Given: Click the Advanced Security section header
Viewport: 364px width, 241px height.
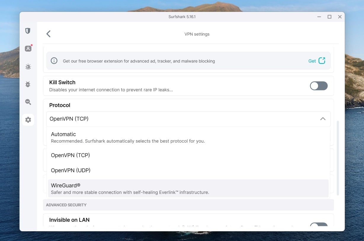Looking at the screenshot, I should click(66, 205).
